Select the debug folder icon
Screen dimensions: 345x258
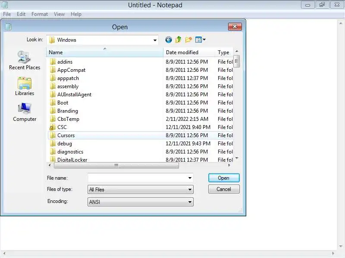pyautogui.click(x=53, y=144)
